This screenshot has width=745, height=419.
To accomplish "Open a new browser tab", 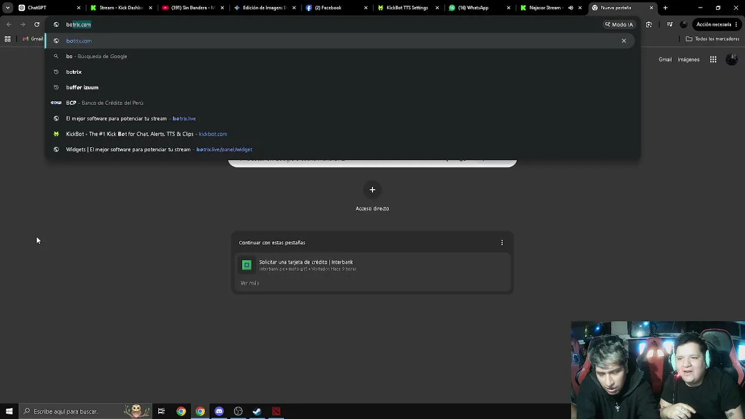I will [665, 8].
